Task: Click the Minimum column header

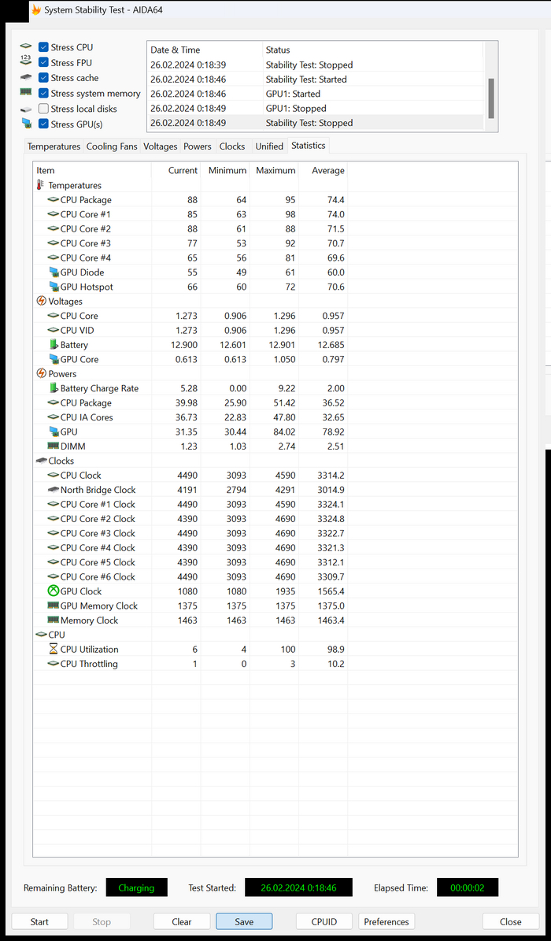Action: point(225,170)
